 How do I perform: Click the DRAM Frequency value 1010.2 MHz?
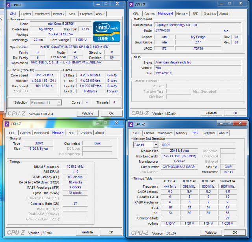[75, 166]
